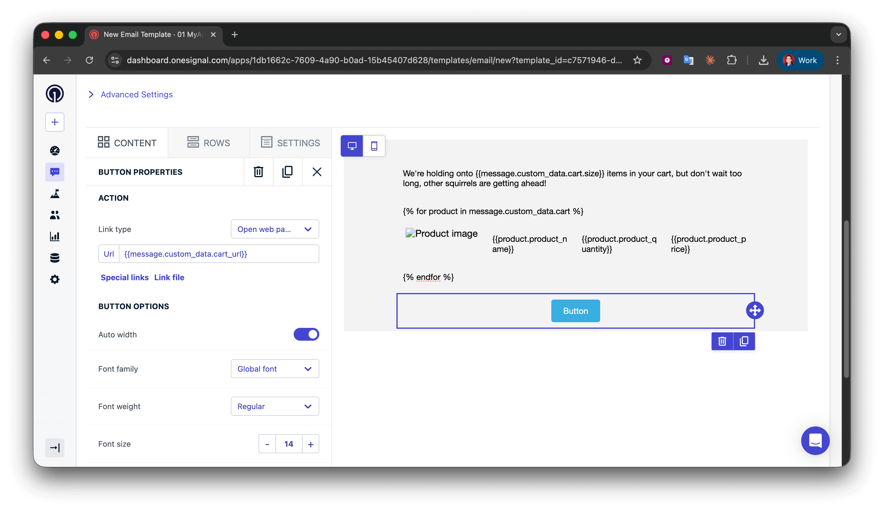This screenshot has height=511, width=884.
Task: Delete button using panel trash icon
Action: [258, 172]
